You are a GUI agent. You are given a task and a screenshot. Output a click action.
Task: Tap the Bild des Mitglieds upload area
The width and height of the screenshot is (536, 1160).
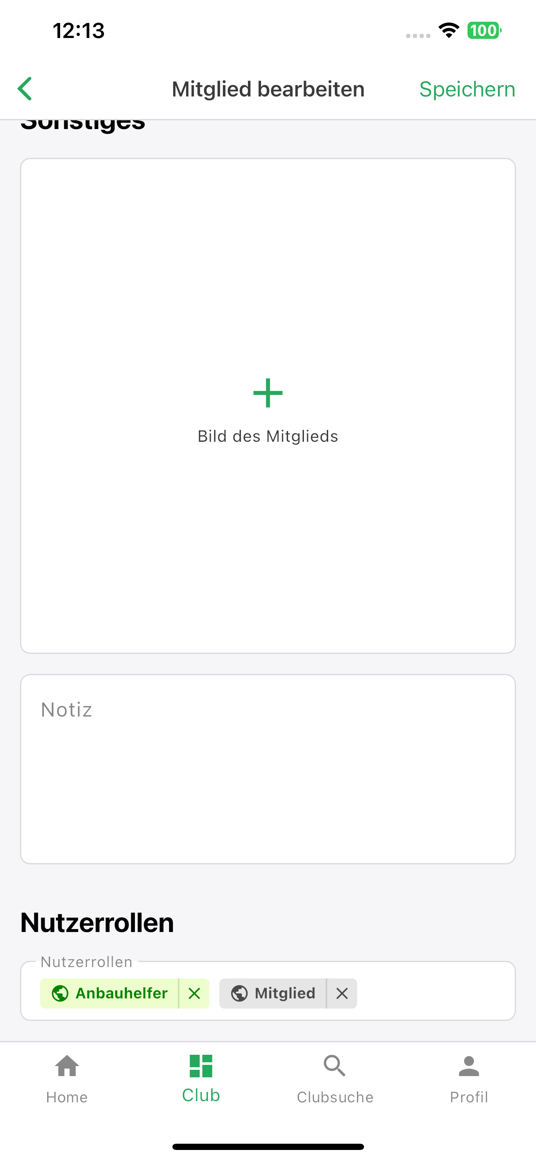tap(268, 405)
